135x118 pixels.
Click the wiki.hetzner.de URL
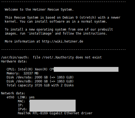[63, 41]
